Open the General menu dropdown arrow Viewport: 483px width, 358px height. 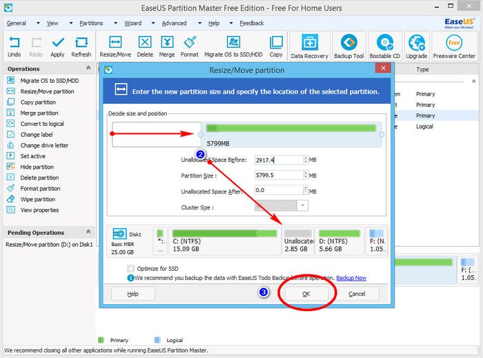pyautogui.click(x=38, y=23)
